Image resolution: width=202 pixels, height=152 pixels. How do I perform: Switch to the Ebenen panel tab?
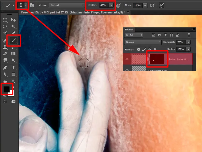tap(129, 30)
